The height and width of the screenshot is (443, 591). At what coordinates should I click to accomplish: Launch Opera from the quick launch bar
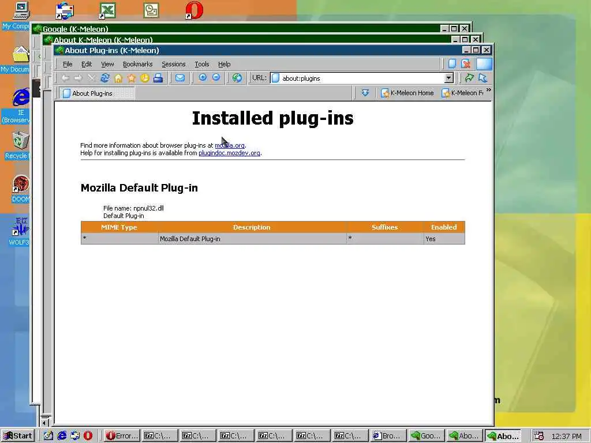88,436
